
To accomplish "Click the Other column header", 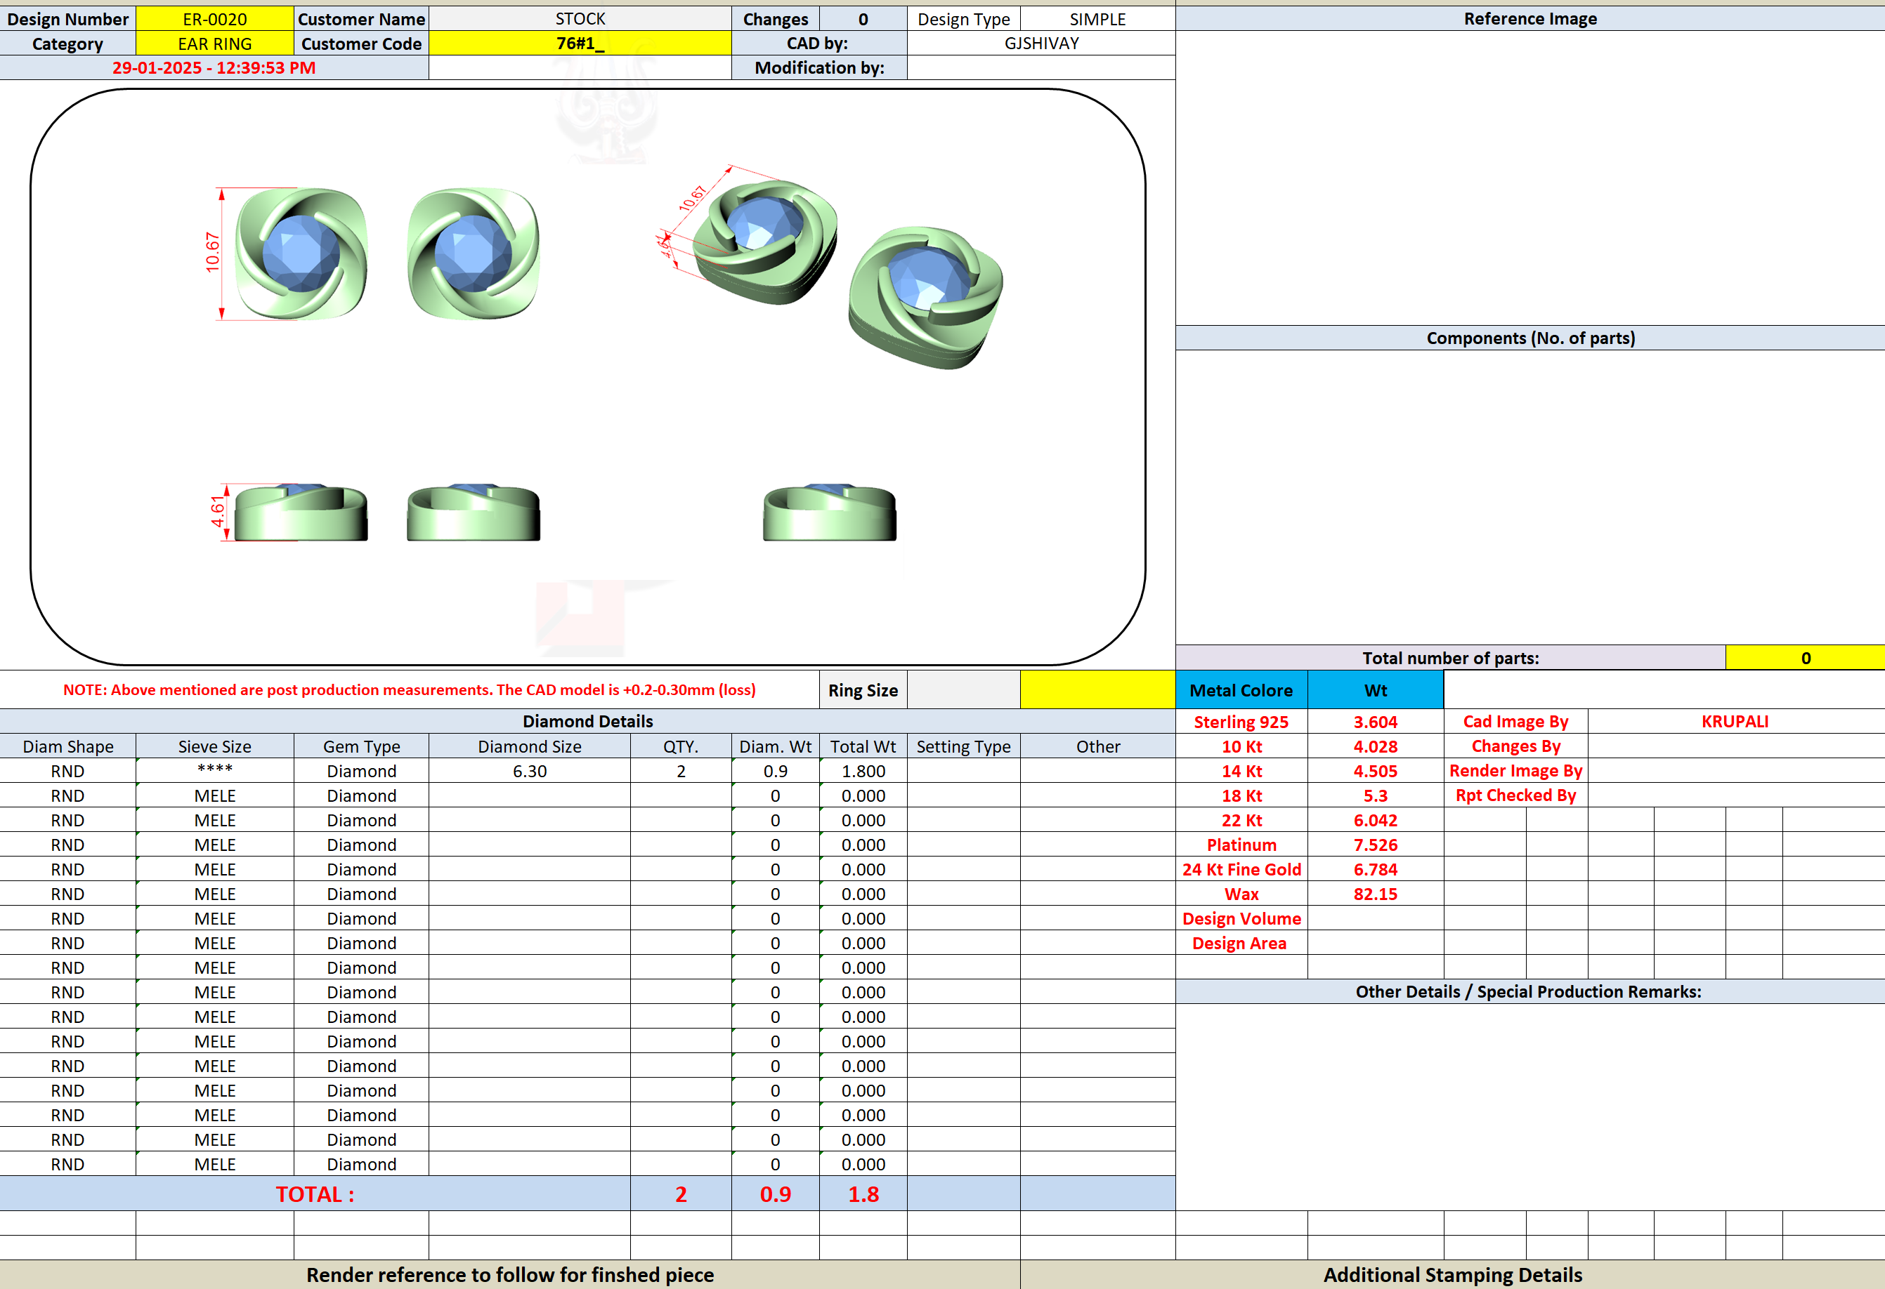I will tap(1097, 746).
